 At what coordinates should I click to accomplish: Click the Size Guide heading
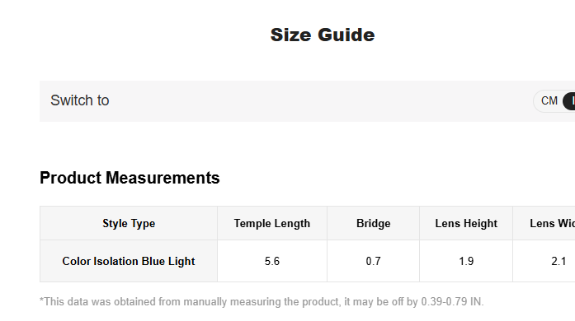323,35
